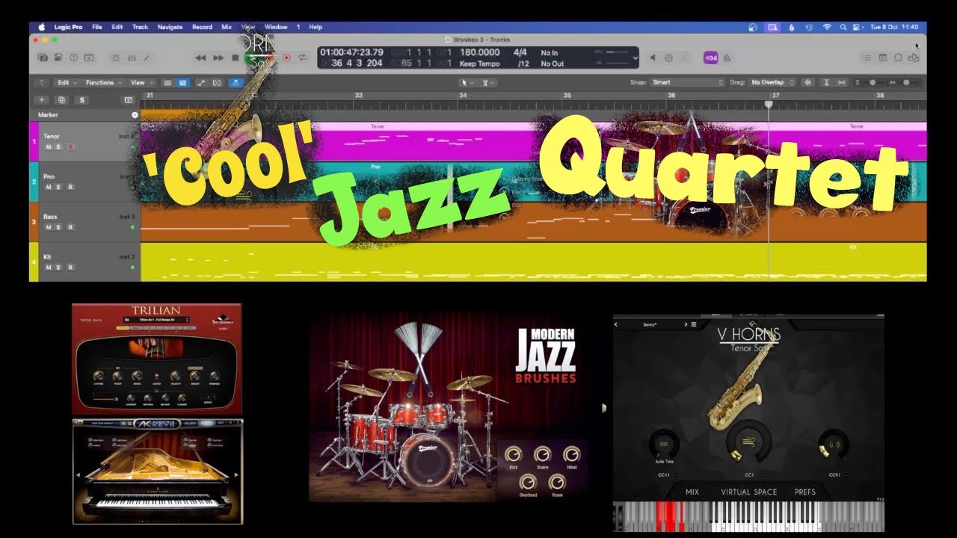Open Quick Help question icon
Image resolution: width=957 pixels, height=538 pixels.
click(x=73, y=58)
